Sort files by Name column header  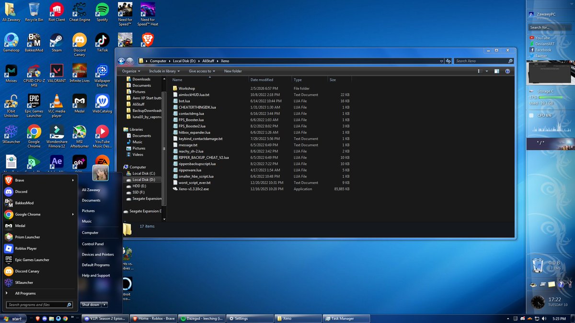pyautogui.click(x=209, y=80)
